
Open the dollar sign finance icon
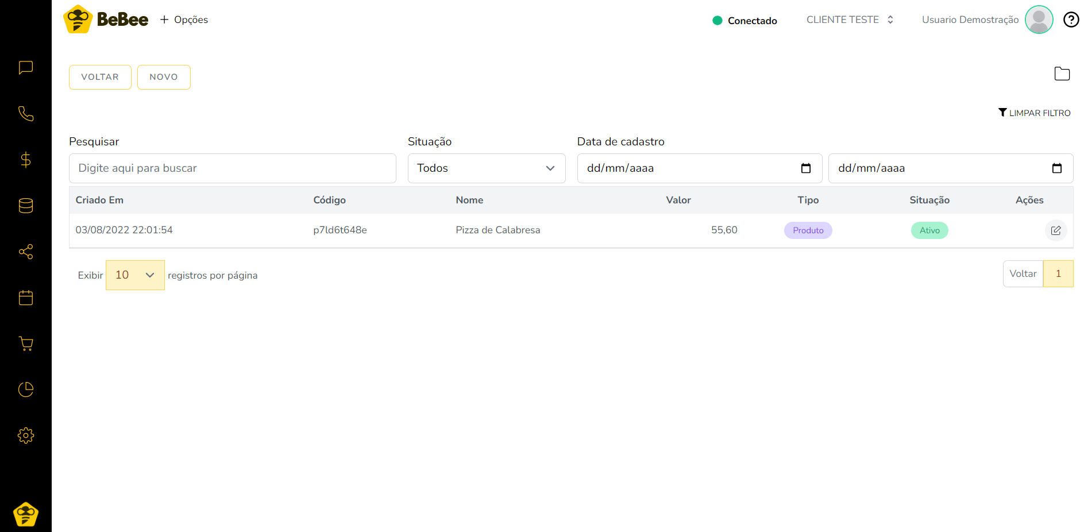pos(26,160)
